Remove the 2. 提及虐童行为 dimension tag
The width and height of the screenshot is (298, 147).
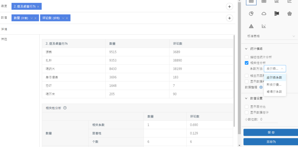tap(38, 6)
